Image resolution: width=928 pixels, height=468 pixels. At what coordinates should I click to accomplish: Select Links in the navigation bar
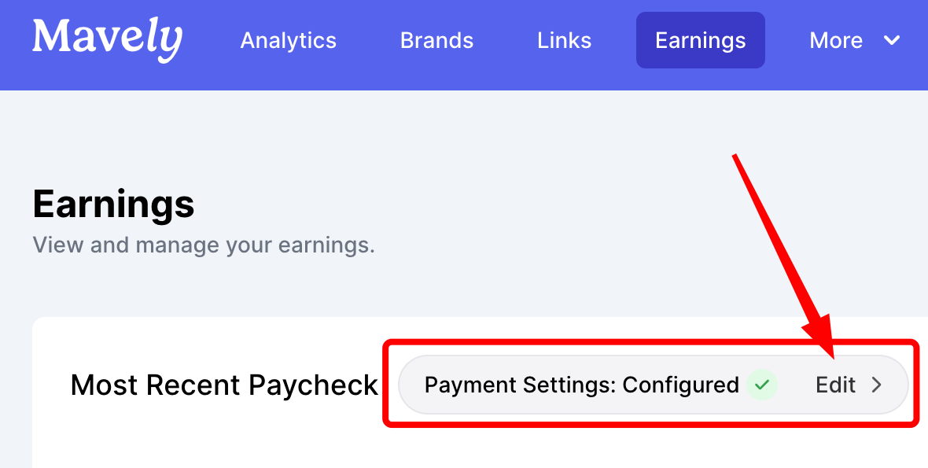[x=564, y=40]
